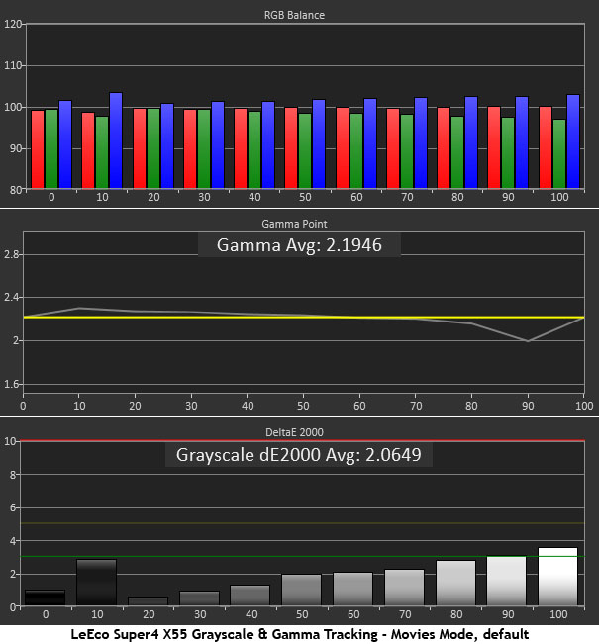The image size is (599, 644).
Task: Select the blue bar at 50 in RGB Balance
Action: 319,143
